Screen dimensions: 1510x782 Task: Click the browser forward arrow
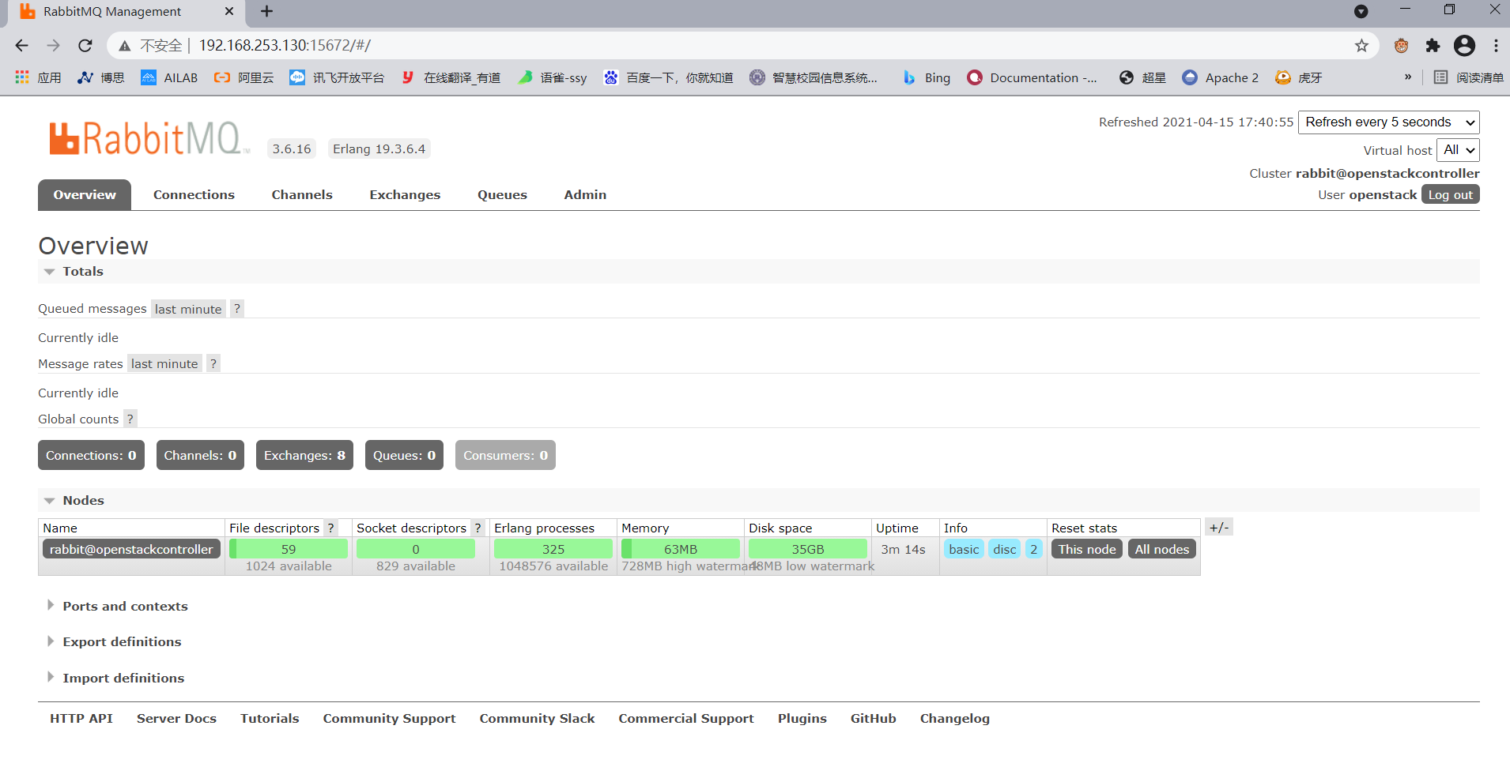(54, 46)
